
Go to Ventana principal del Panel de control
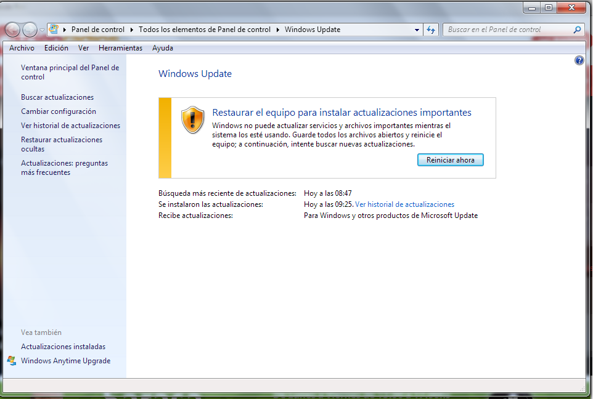pos(70,72)
